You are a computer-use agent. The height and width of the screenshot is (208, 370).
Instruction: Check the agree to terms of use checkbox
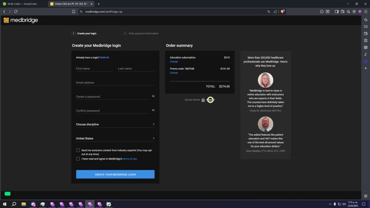point(78,159)
